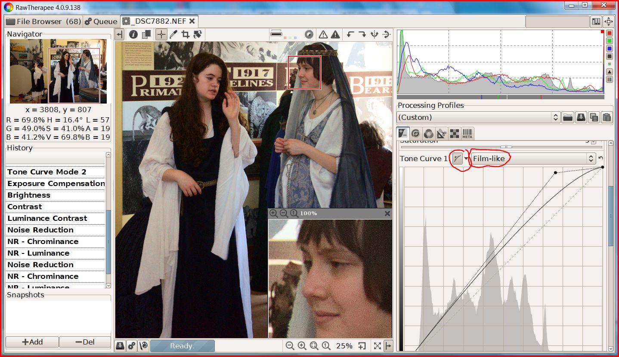
Task: Zoom main preview to 100%
Action: click(326, 345)
